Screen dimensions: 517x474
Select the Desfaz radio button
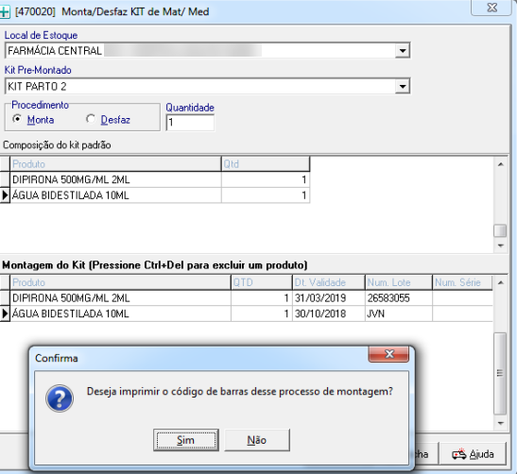(91, 119)
